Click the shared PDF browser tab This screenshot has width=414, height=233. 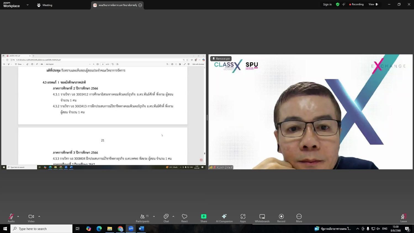(x=18, y=56)
